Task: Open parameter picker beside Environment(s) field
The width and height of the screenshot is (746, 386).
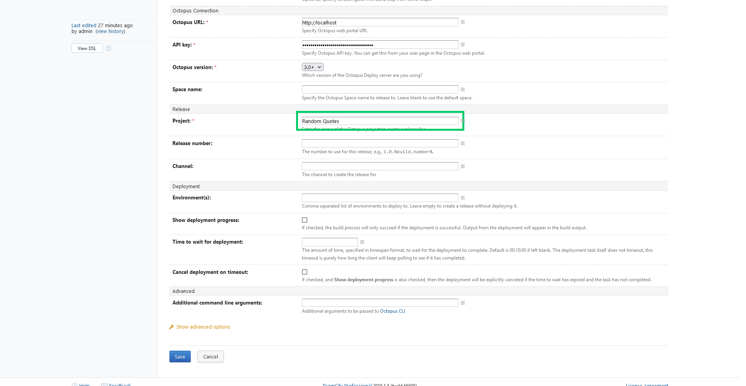Action: tap(463, 198)
